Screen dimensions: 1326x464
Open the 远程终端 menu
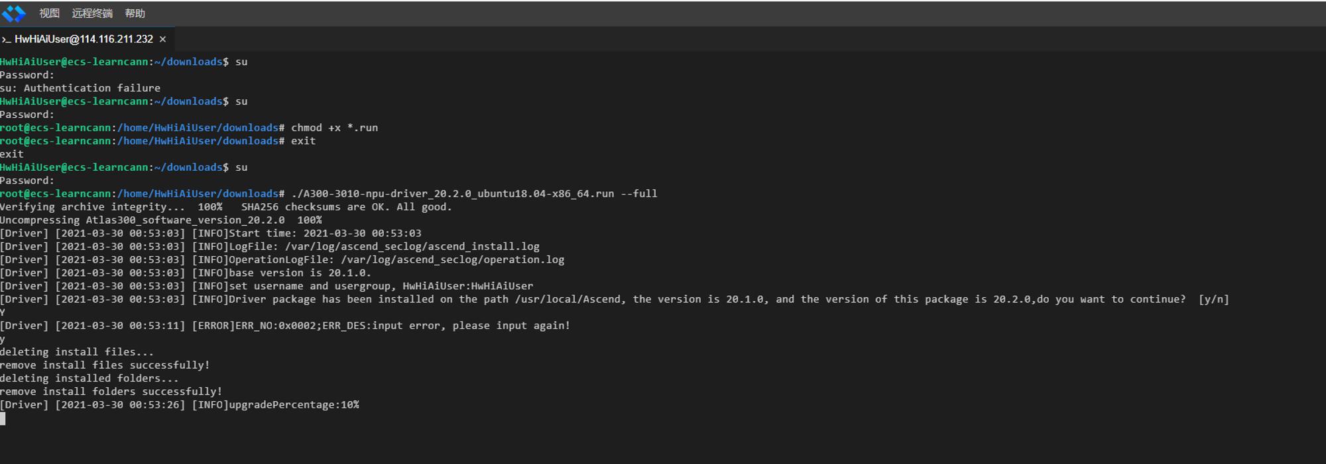(x=92, y=13)
